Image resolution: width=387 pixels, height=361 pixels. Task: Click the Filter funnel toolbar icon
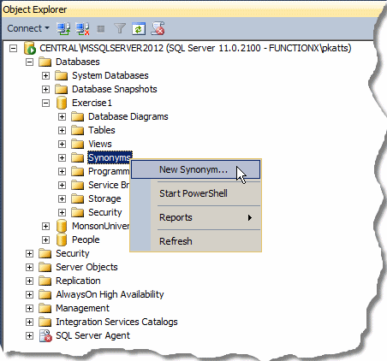point(120,28)
